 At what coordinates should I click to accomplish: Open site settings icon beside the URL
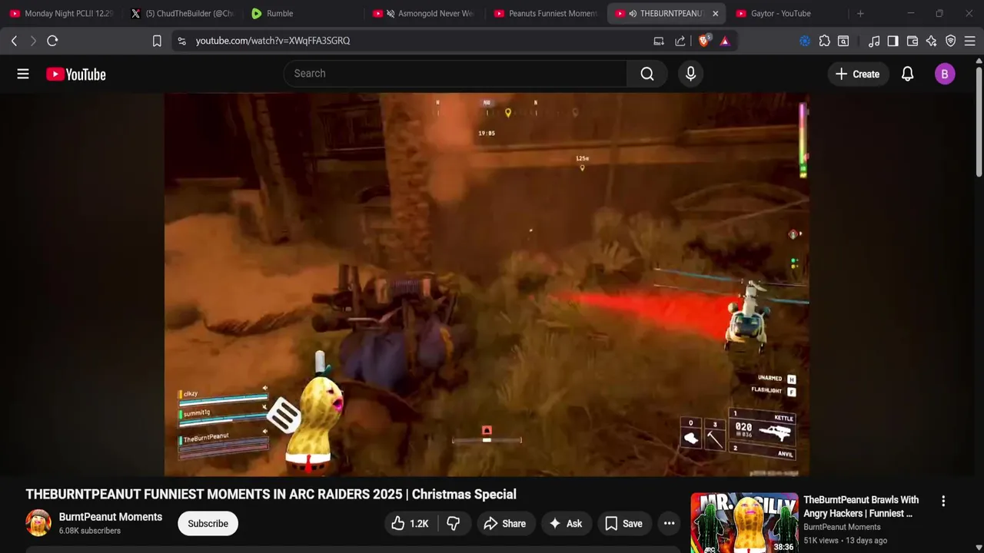coord(181,41)
